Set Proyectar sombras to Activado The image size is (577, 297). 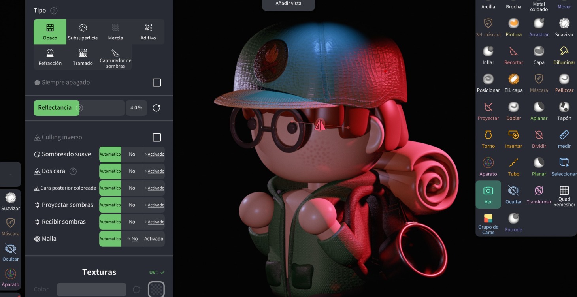point(154,205)
